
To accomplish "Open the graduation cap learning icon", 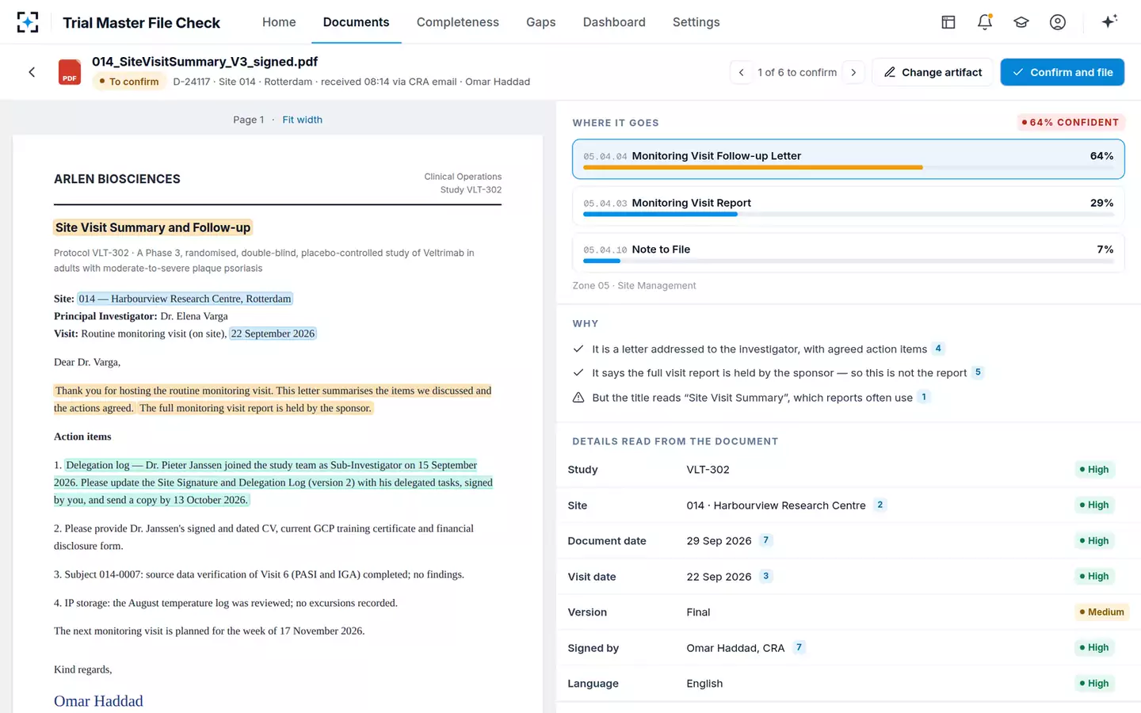I will coord(1021,22).
